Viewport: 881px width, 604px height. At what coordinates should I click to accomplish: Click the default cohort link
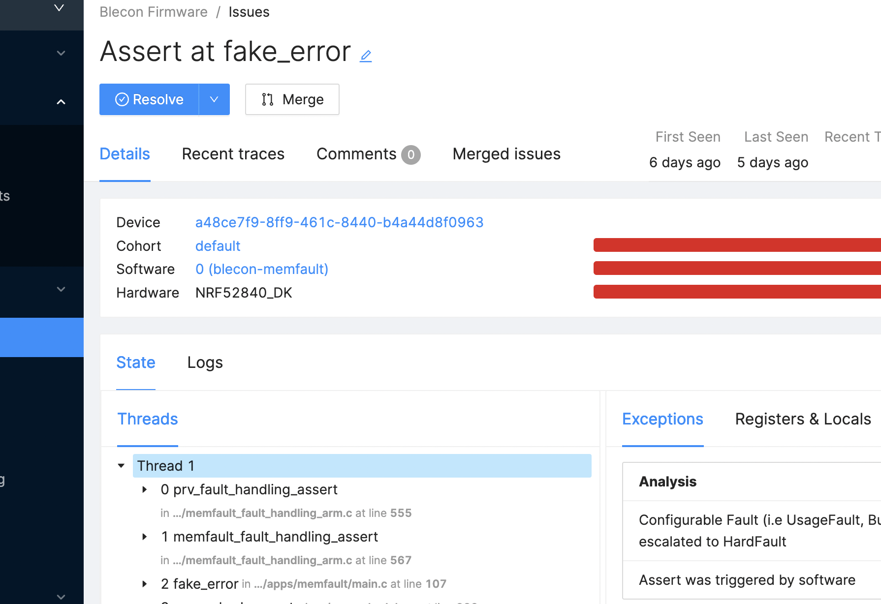tap(218, 246)
